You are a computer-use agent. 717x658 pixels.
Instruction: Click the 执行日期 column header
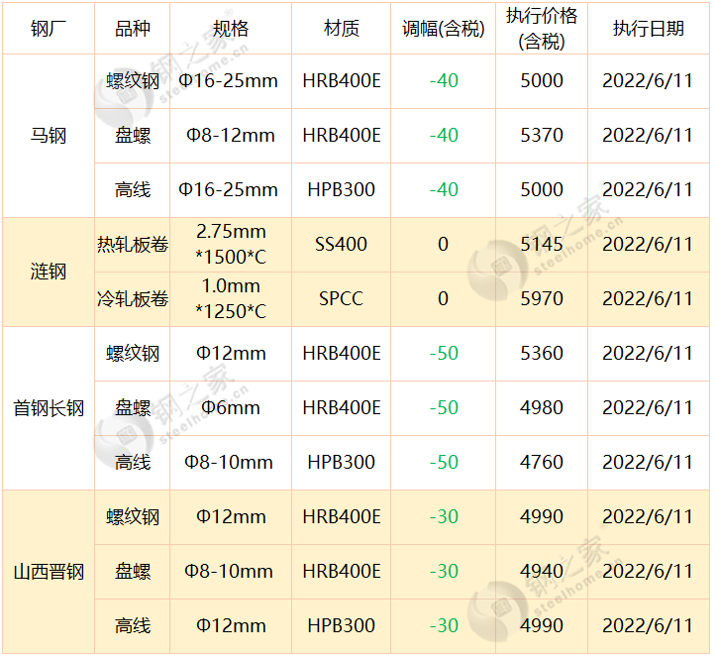tap(649, 29)
